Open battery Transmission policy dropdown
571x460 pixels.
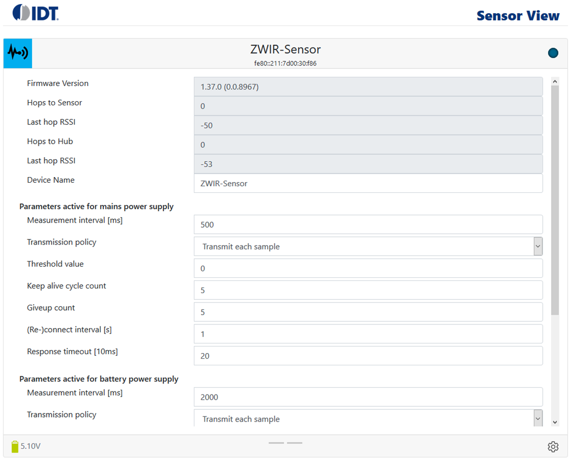368,419
